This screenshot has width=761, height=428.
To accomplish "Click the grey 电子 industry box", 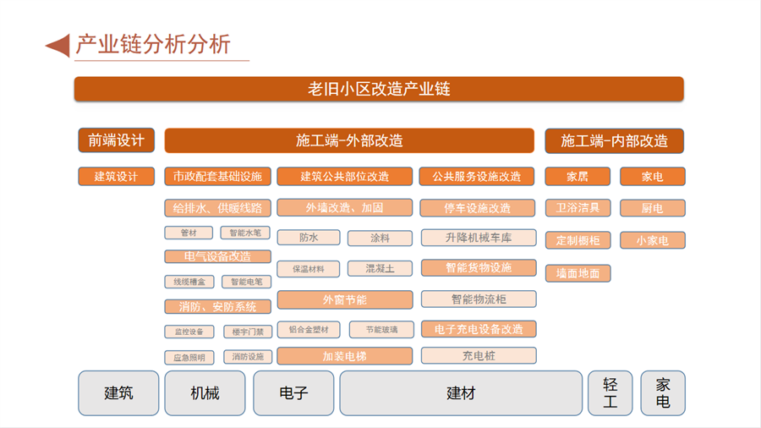I will pos(293,393).
